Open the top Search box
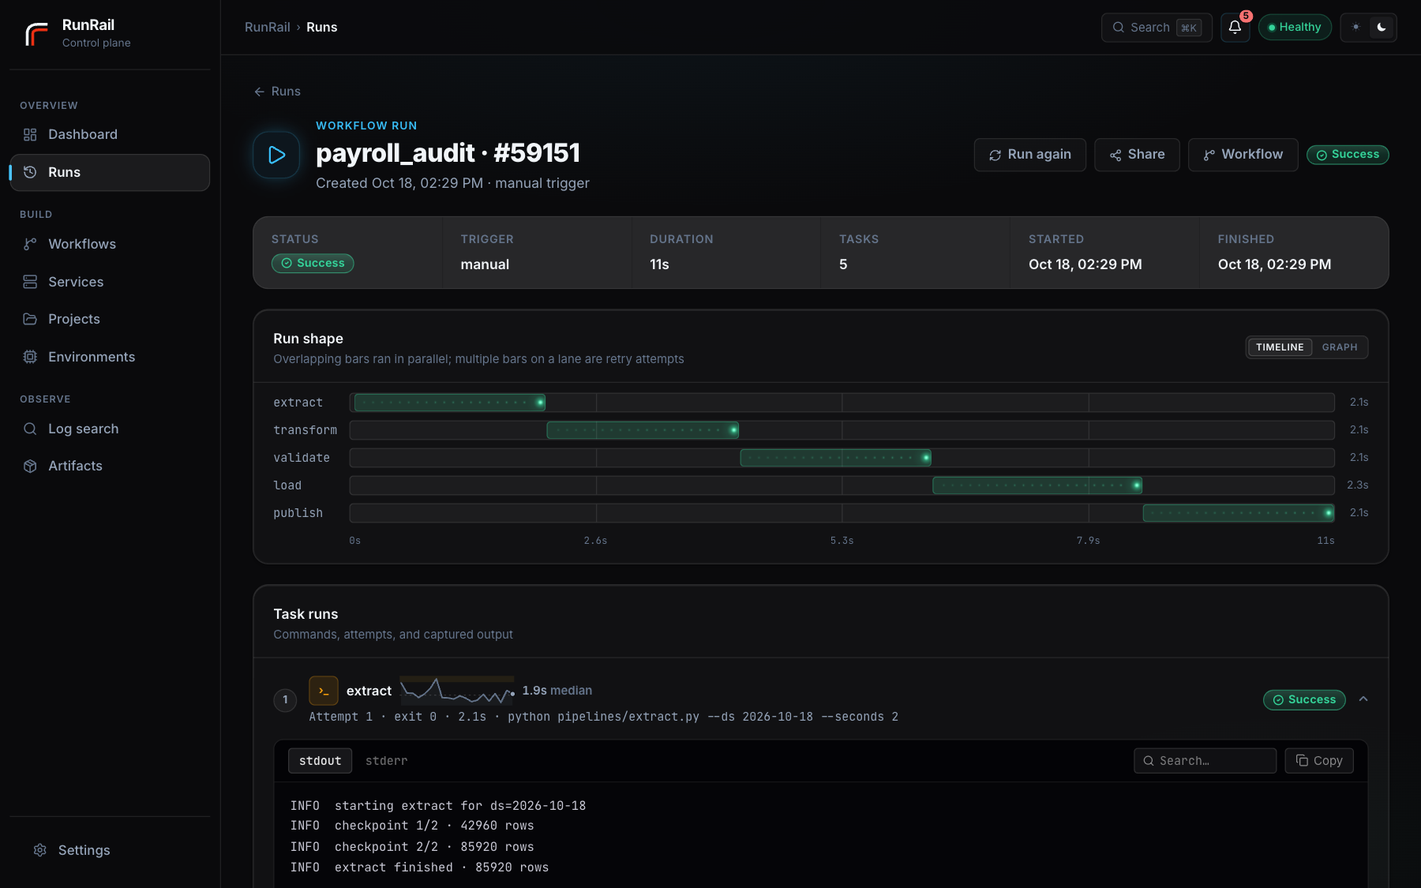The height and width of the screenshot is (888, 1421). [x=1156, y=28]
